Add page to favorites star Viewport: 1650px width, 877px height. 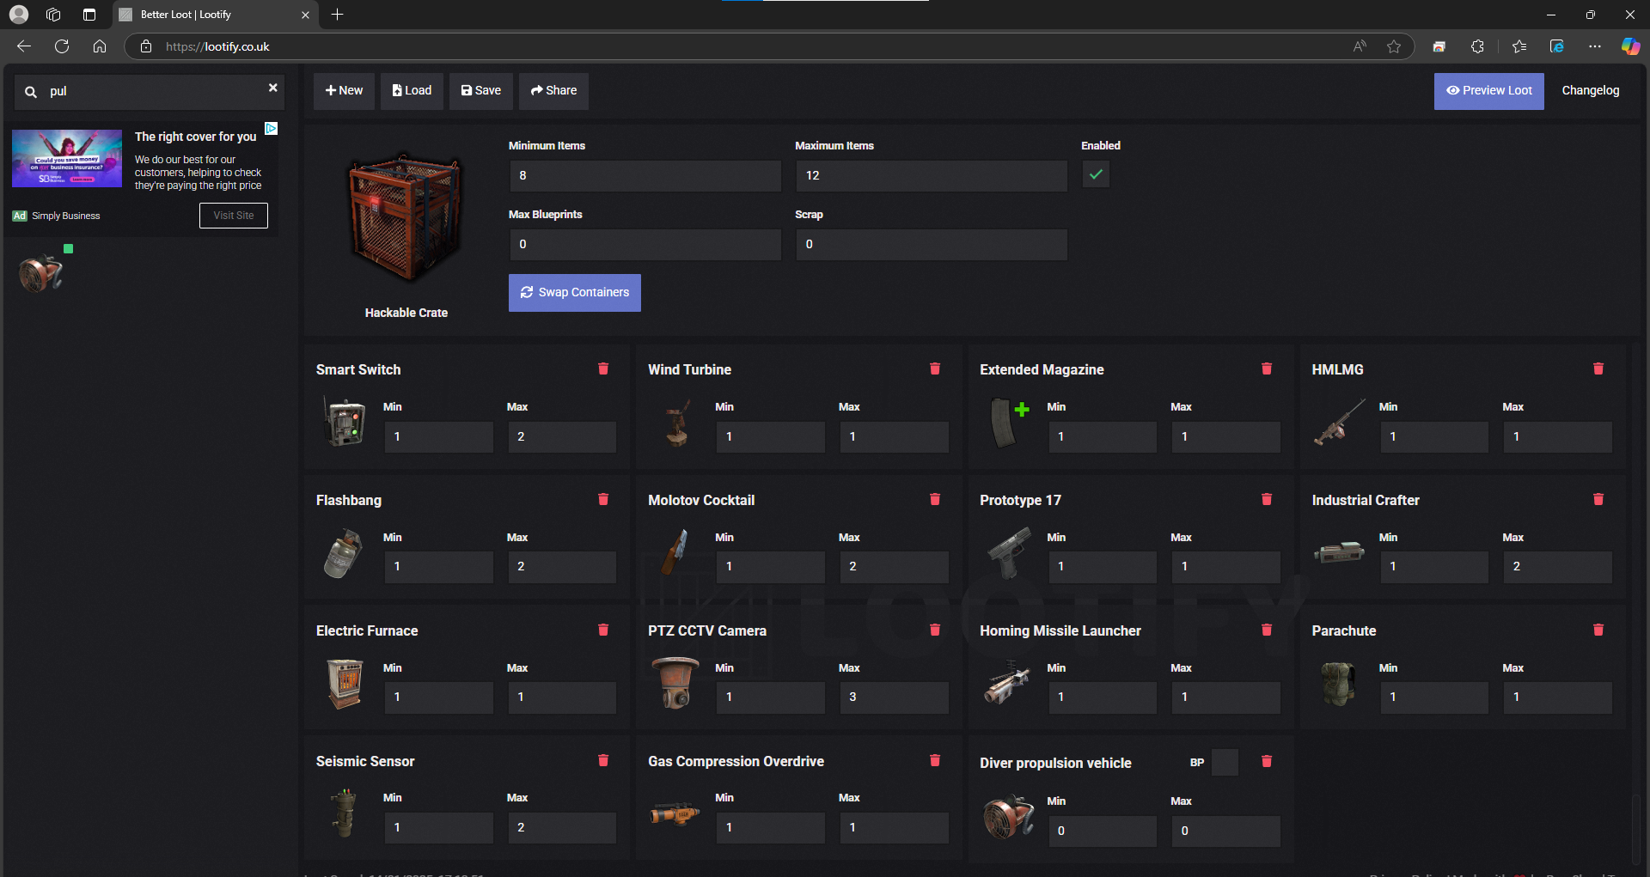[x=1394, y=46]
